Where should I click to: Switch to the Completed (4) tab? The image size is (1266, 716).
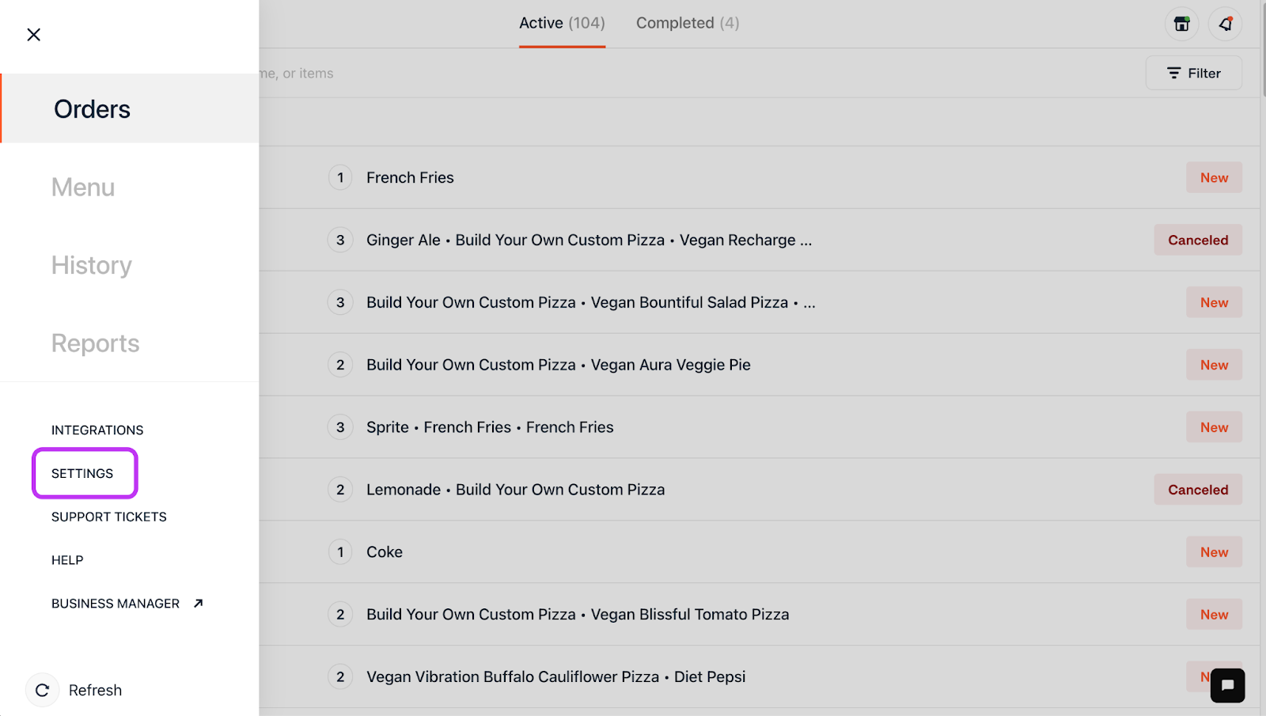coord(687,23)
